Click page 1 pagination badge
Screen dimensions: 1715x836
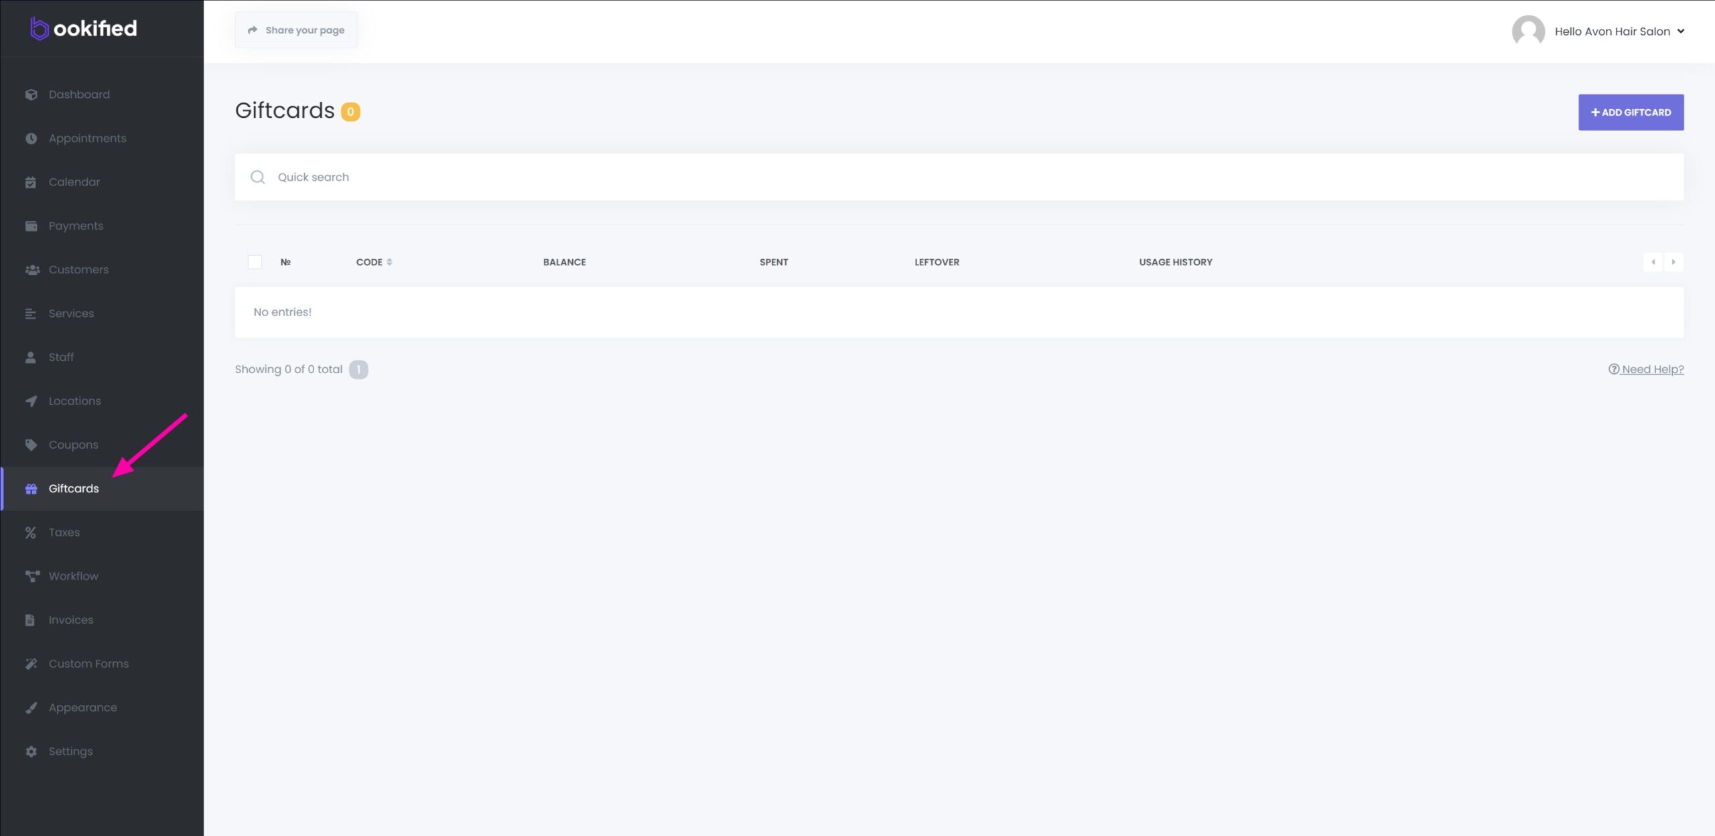(x=358, y=369)
